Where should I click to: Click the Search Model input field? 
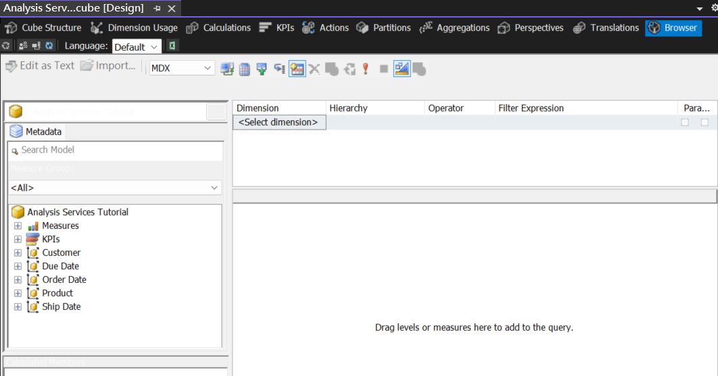pos(115,150)
